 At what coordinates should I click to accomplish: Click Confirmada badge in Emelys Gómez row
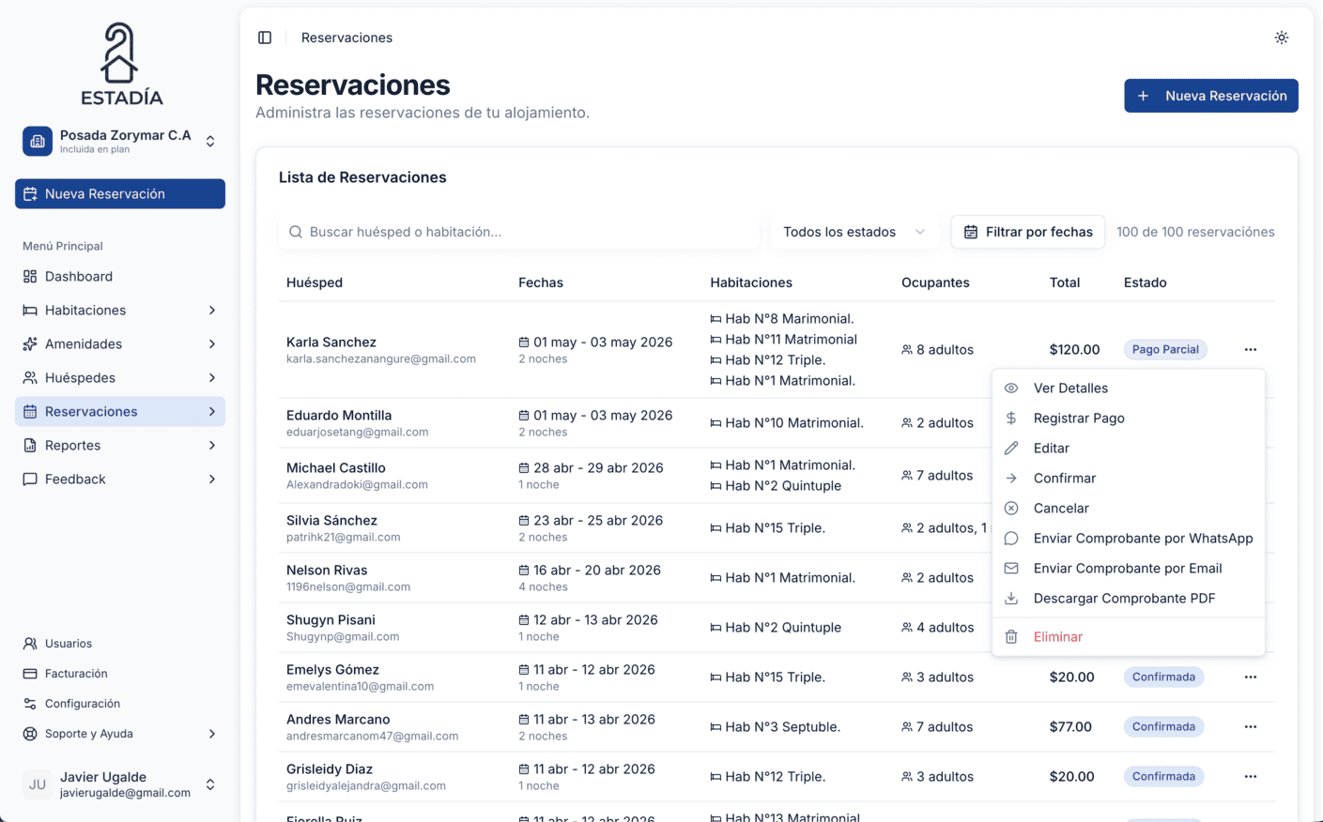(1163, 677)
